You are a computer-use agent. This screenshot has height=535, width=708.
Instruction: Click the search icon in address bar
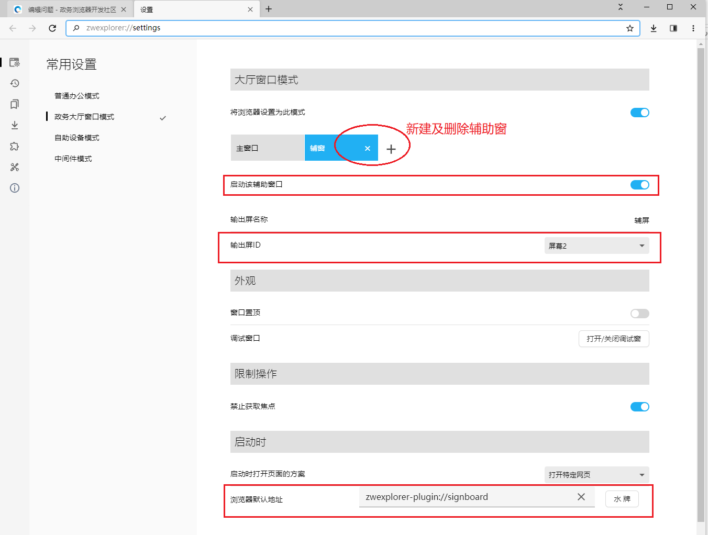pos(76,28)
